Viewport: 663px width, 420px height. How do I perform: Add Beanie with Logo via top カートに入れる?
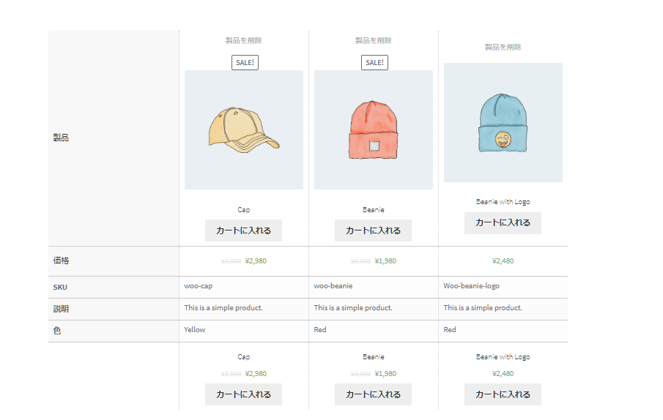click(503, 223)
